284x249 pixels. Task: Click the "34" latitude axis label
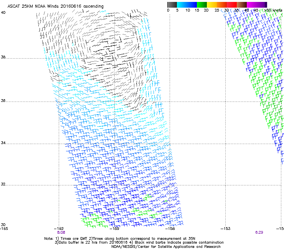coord(3,143)
